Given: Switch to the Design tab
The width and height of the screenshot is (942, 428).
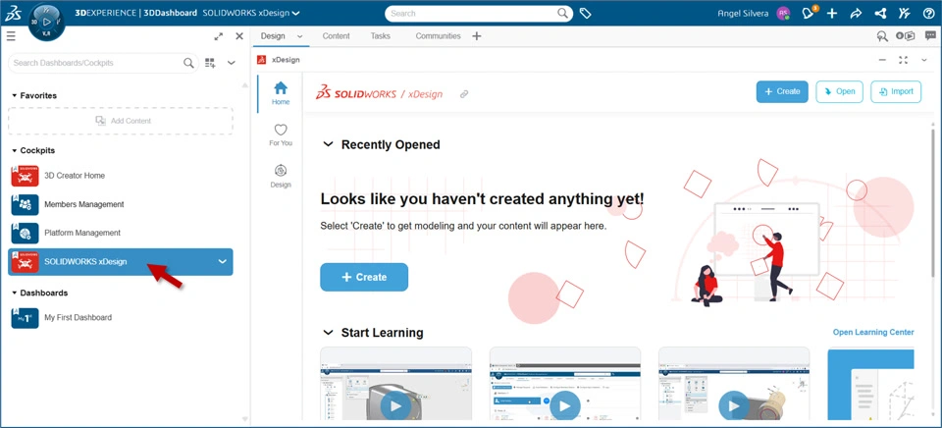Looking at the screenshot, I should click(x=273, y=36).
